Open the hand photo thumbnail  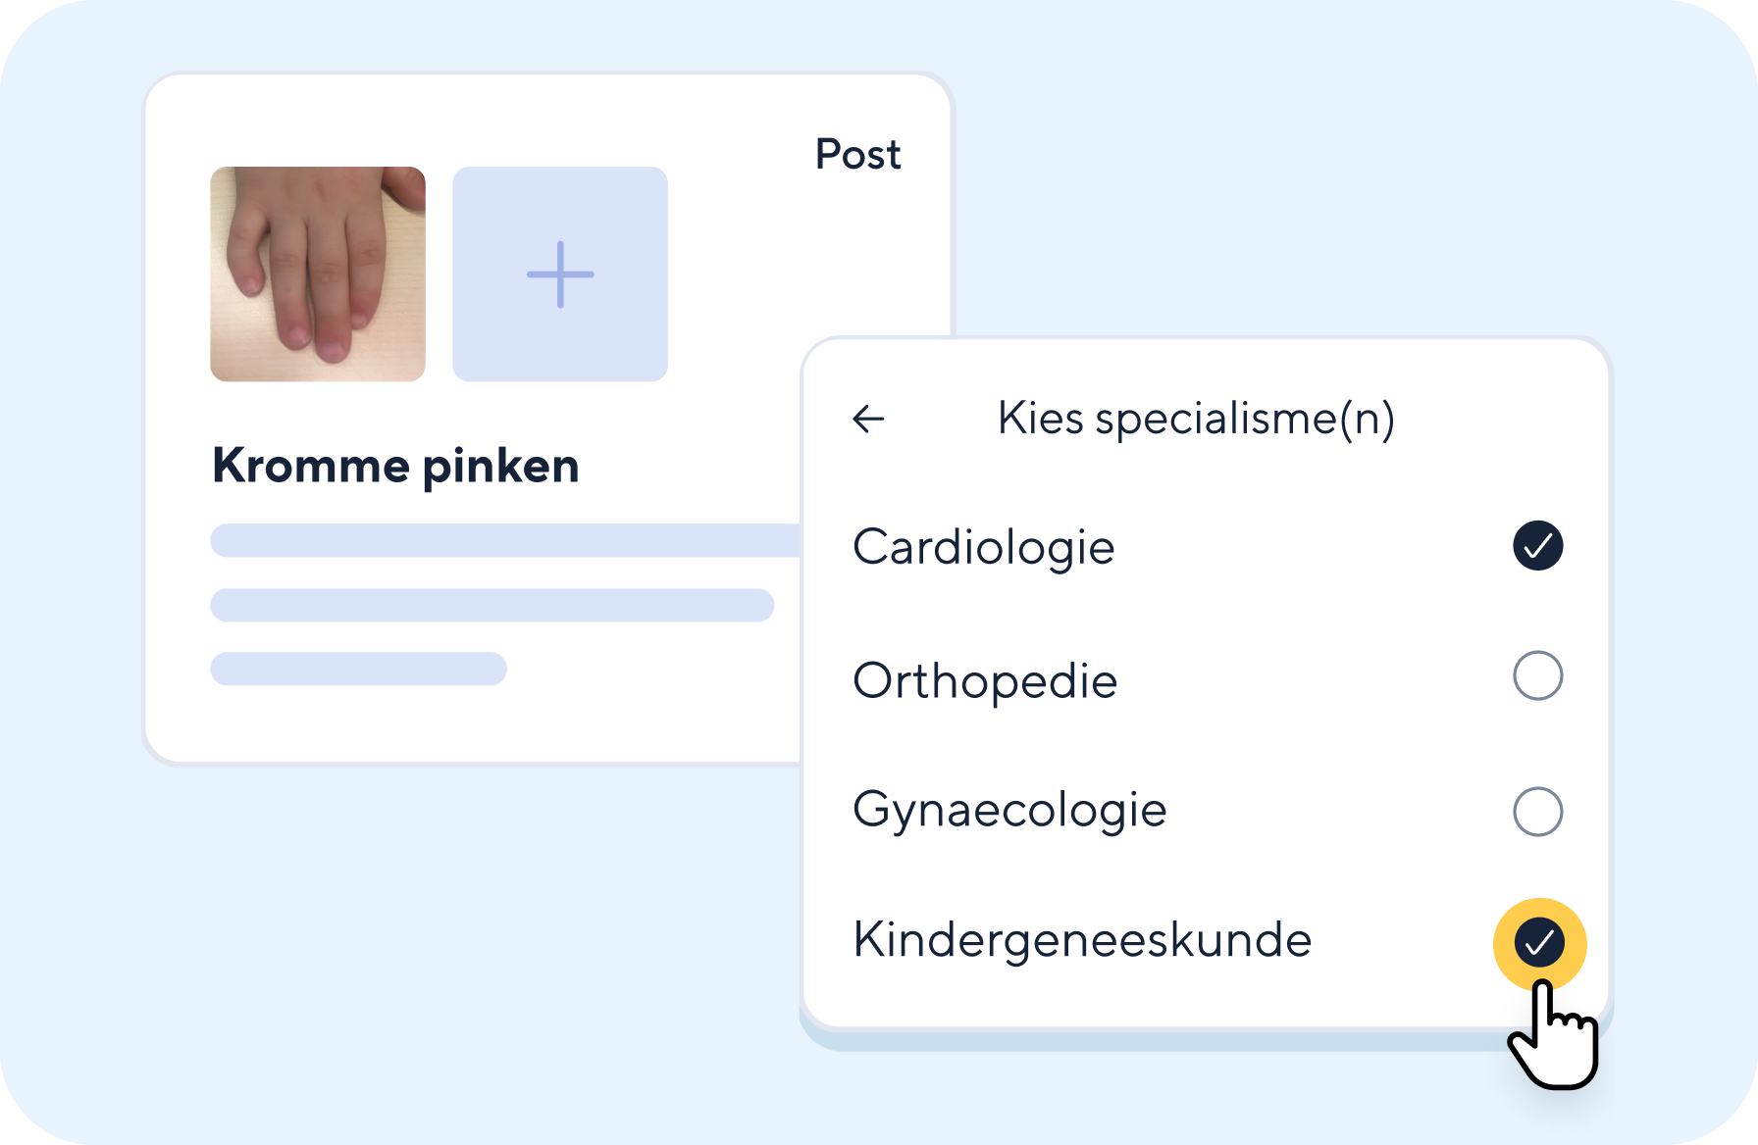coord(318,274)
